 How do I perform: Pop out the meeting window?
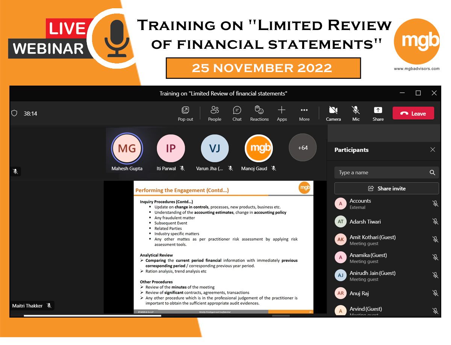(x=185, y=113)
